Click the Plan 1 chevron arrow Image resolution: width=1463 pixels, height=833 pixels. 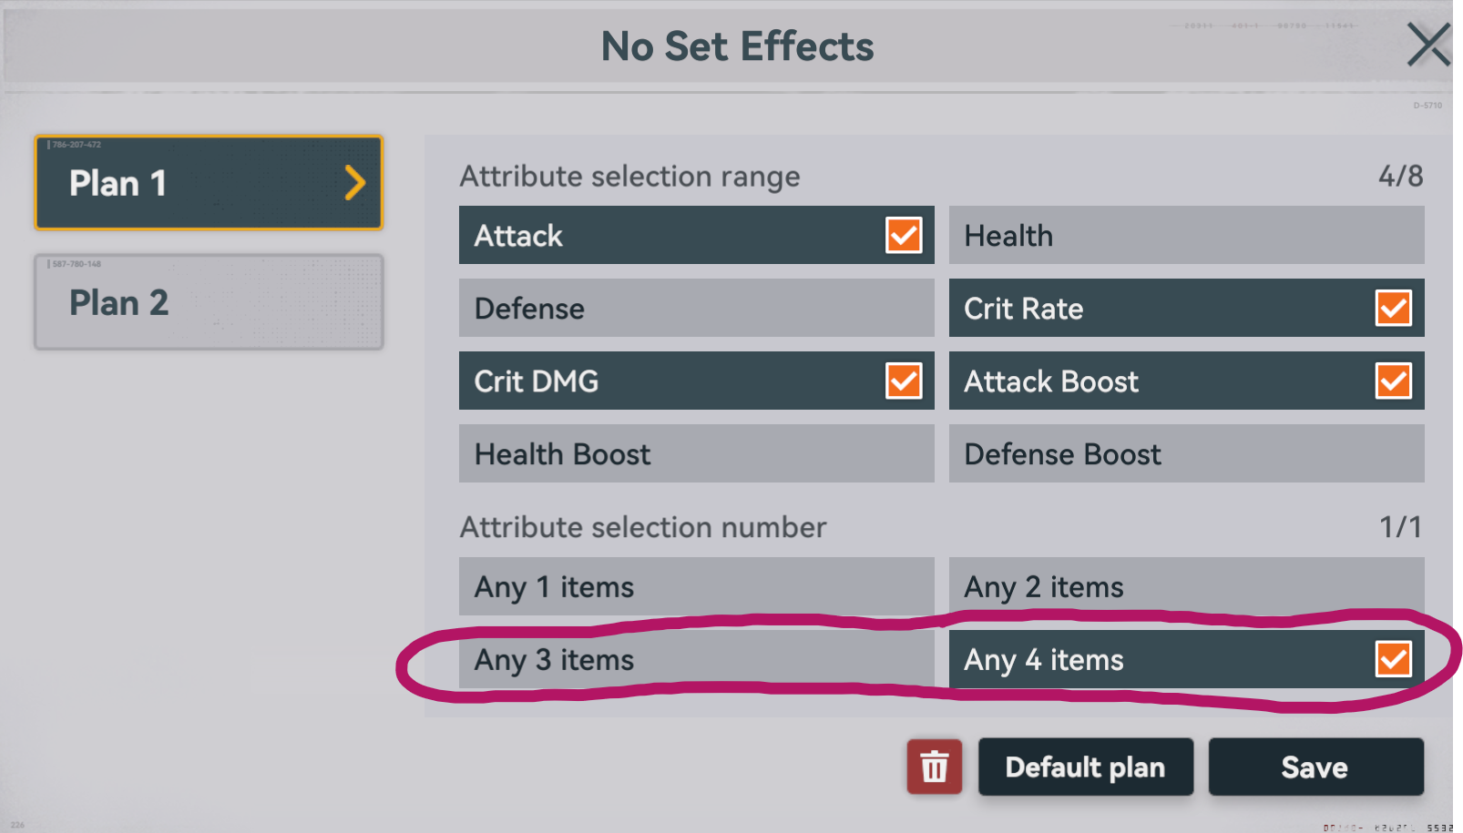click(x=355, y=183)
